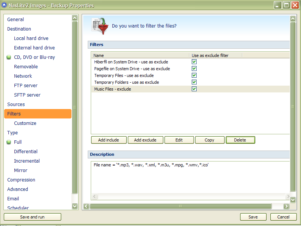The width and height of the screenshot is (301, 226).
Task: Click the Filters section header
Action: (x=189, y=45)
